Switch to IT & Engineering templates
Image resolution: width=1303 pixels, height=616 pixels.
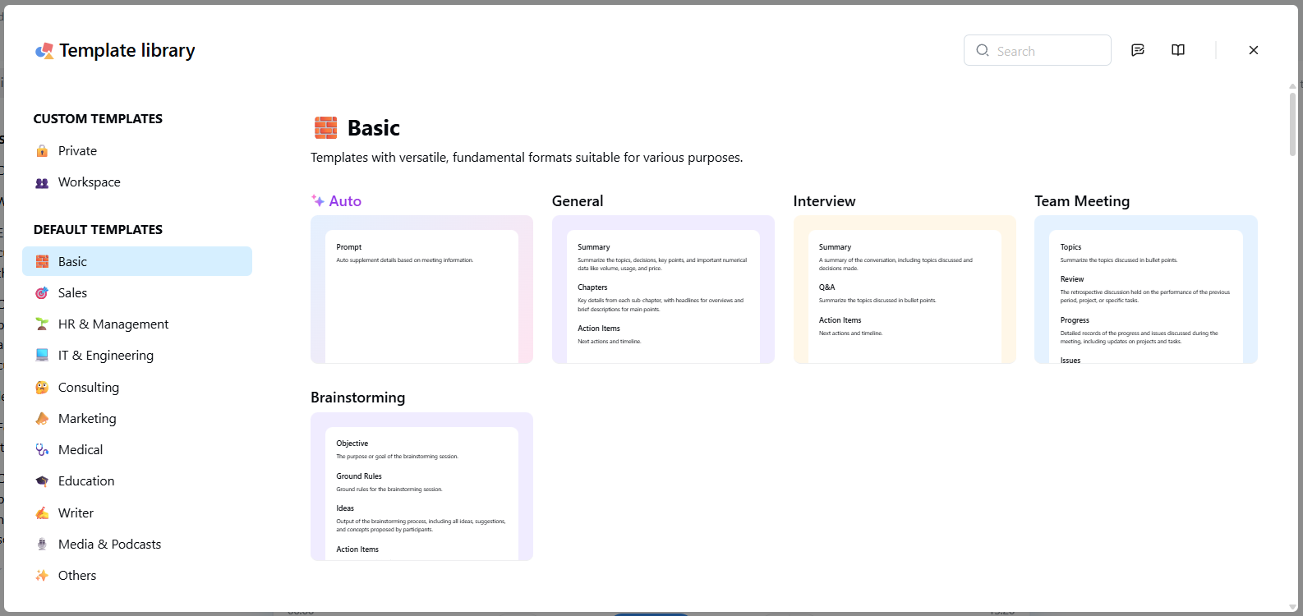[105, 356]
